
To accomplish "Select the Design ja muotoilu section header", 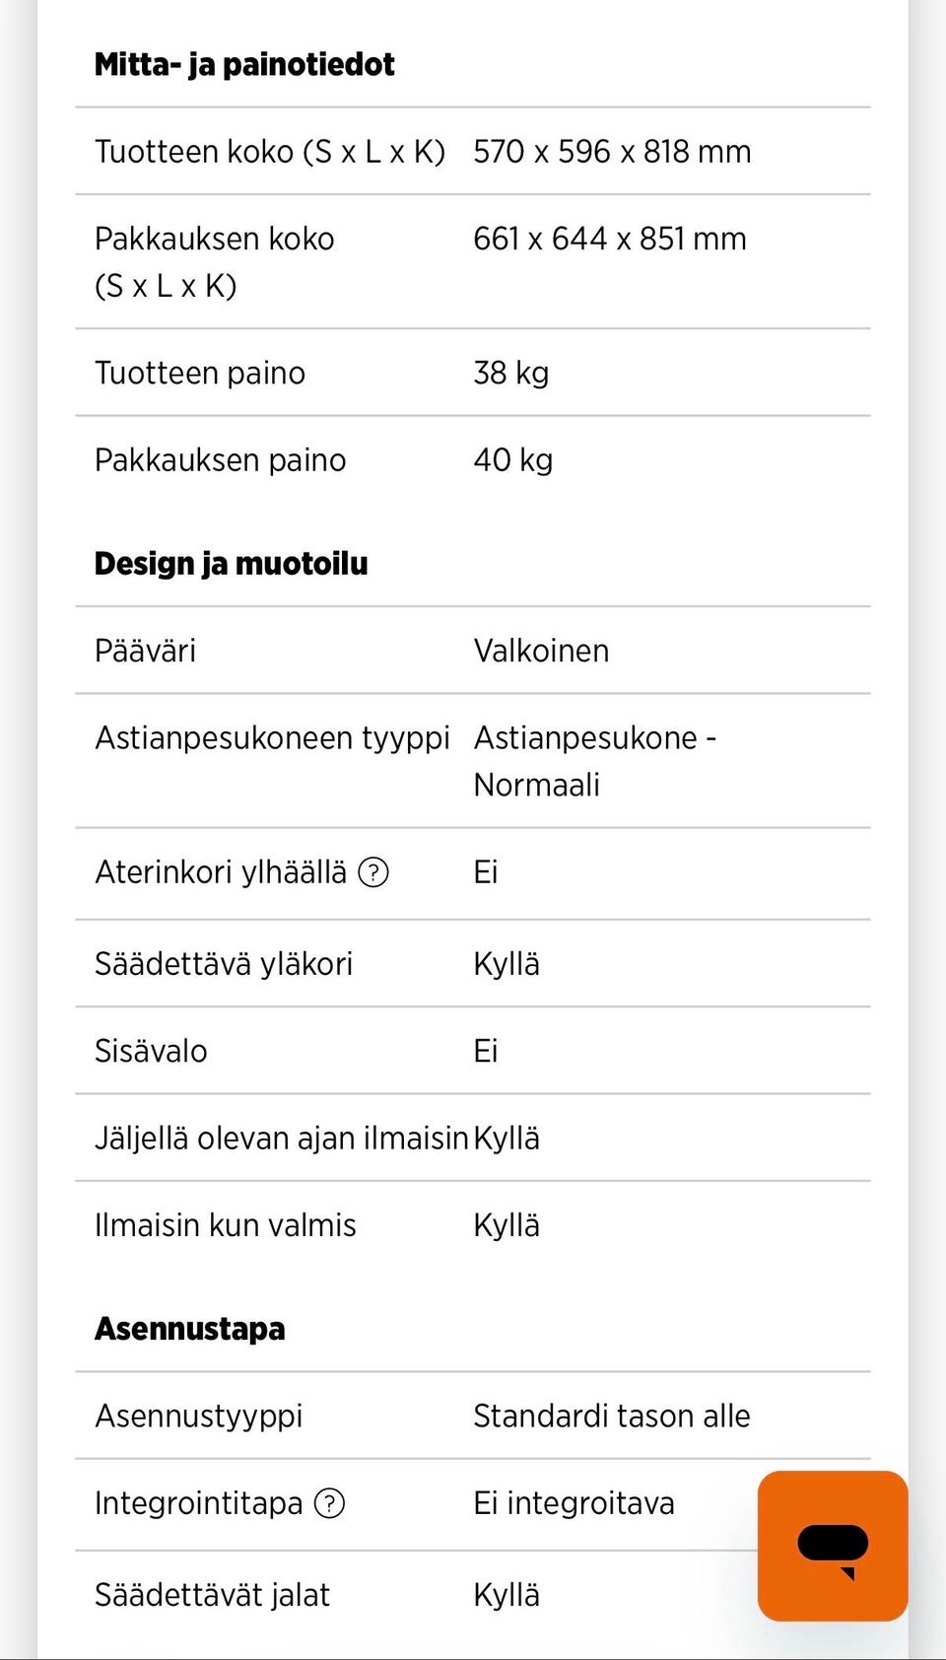I will [x=232, y=563].
